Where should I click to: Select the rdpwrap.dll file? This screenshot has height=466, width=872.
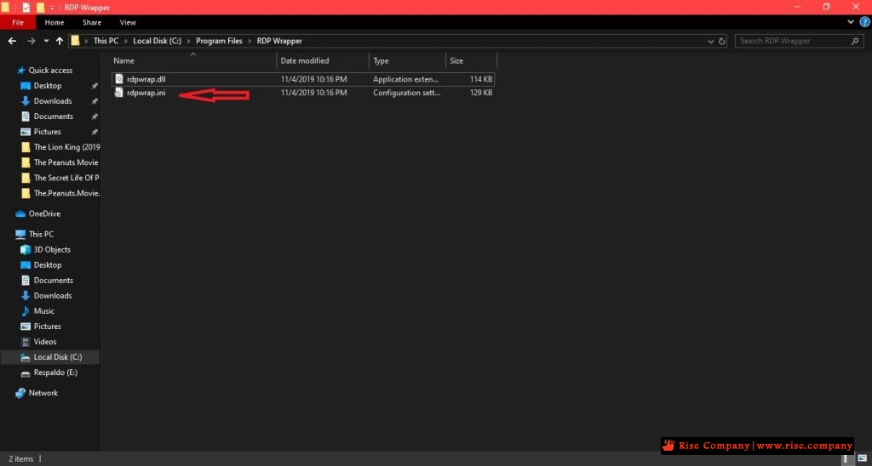pyautogui.click(x=302, y=79)
